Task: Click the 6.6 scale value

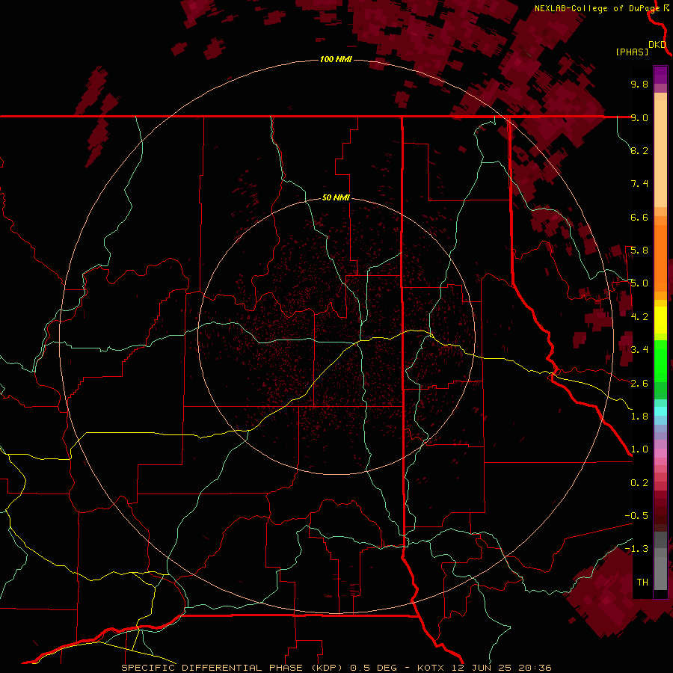Action: pyautogui.click(x=639, y=217)
